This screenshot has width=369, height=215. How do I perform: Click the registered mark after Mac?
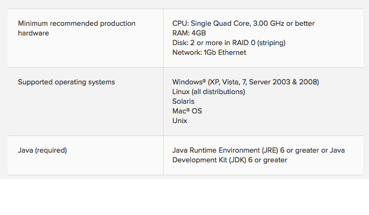188,110
